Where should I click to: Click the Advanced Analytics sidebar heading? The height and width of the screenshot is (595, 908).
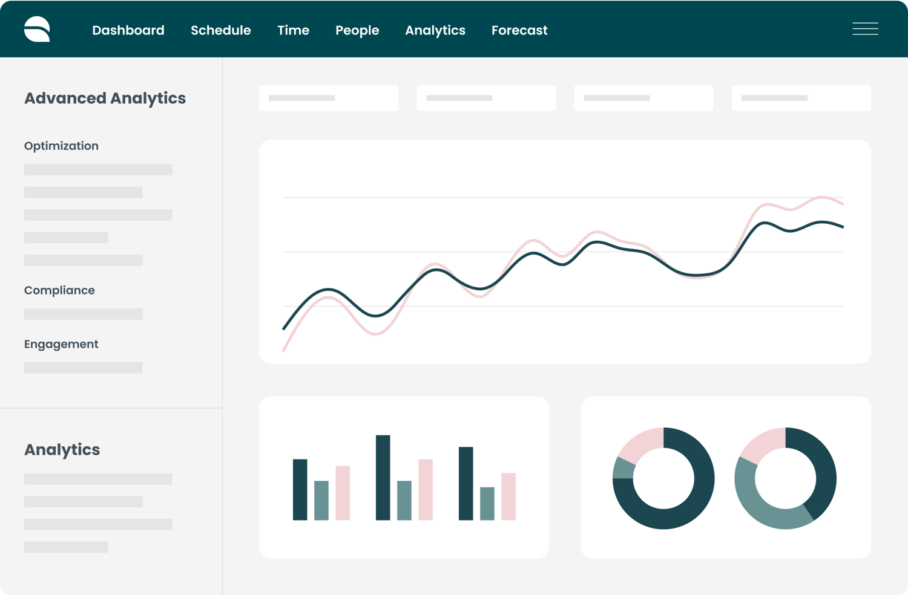point(105,98)
